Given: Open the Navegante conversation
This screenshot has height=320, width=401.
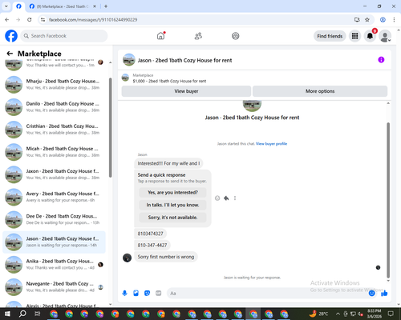Looking at the screenshot, I should coord(54,287).
